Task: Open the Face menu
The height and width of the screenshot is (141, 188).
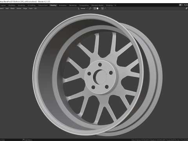Action: click(31, 9)
